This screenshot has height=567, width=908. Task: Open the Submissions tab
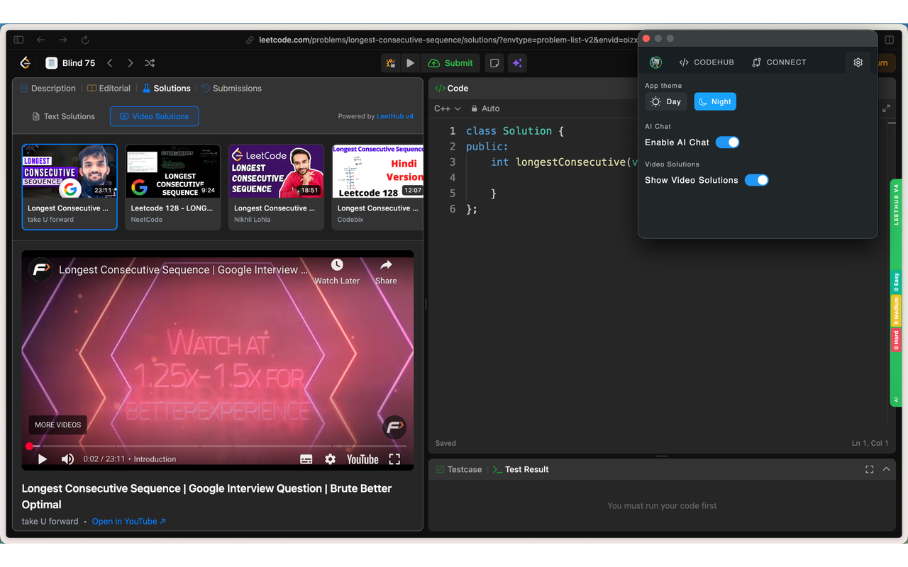point(232,89)
